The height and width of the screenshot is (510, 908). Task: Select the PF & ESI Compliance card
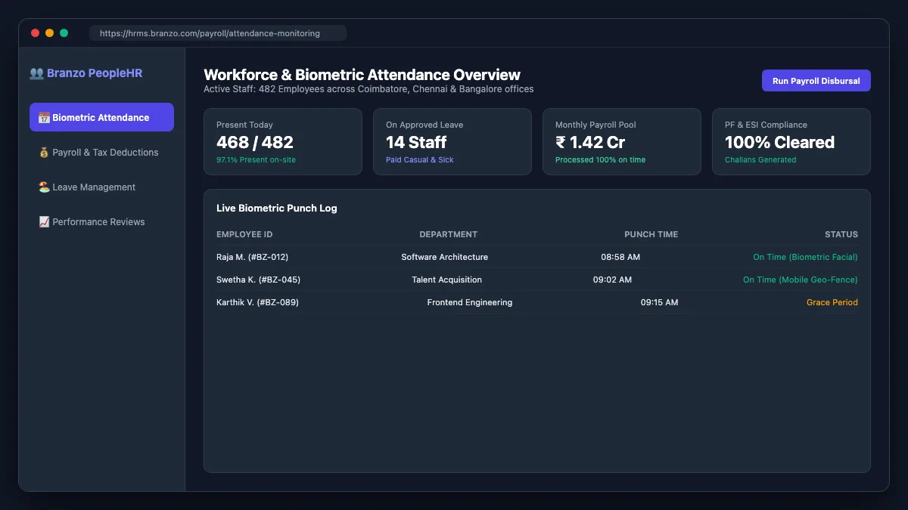click(x=791, y=141)
